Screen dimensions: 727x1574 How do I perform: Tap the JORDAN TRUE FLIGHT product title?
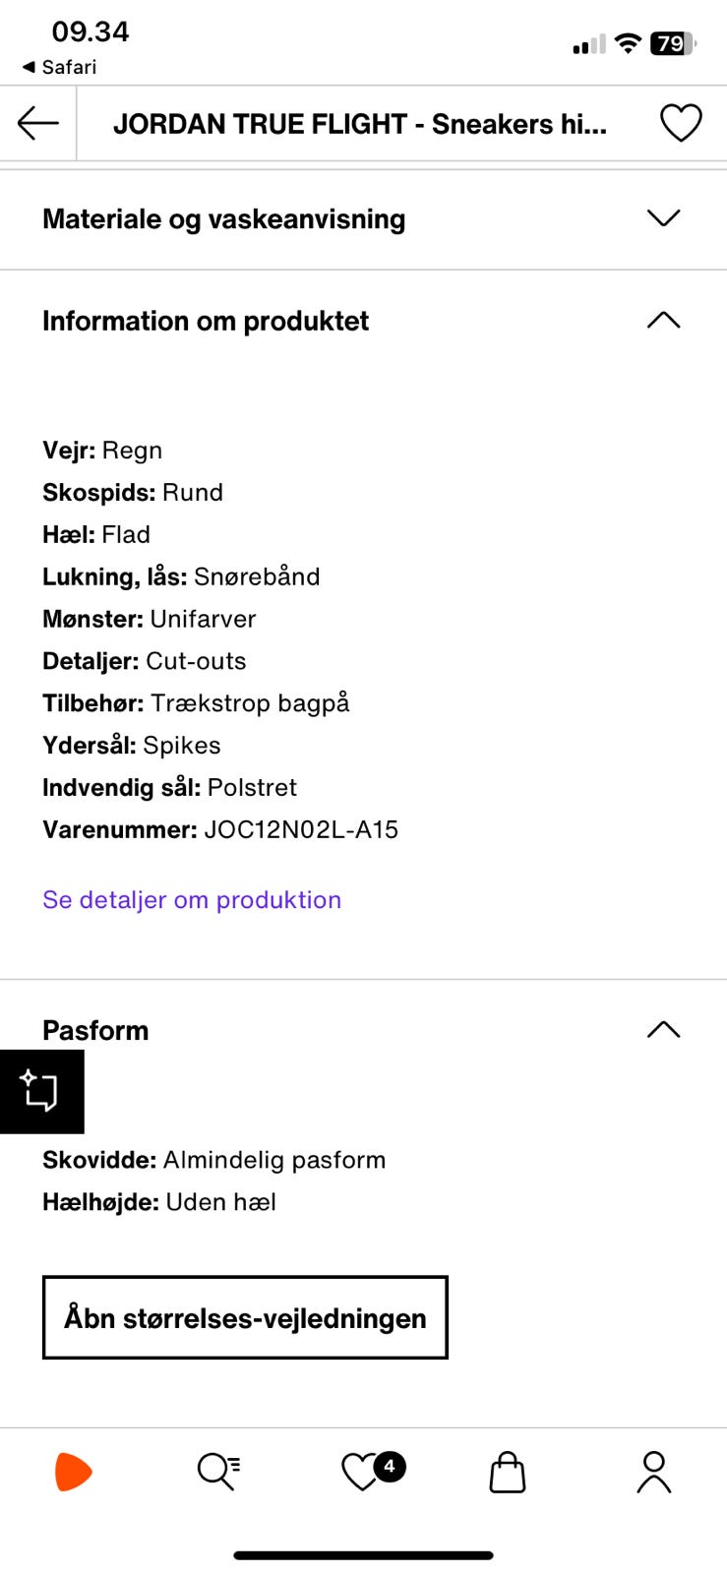(359, 124)
